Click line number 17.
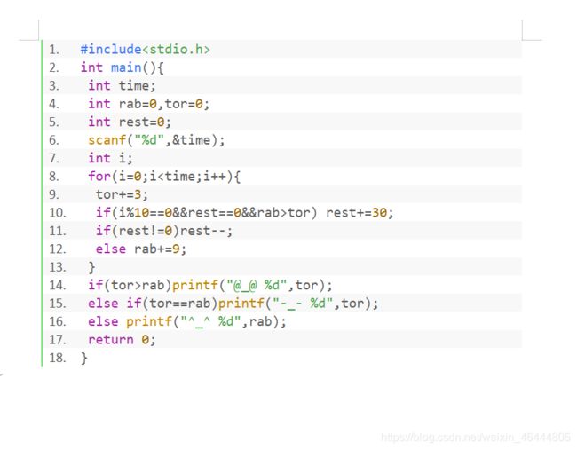 (58, 340)
